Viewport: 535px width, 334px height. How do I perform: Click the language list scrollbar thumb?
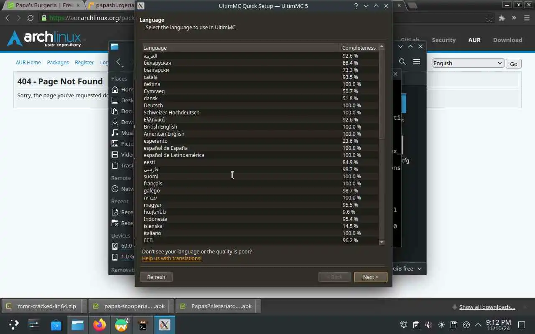click(x=382, y=94)
